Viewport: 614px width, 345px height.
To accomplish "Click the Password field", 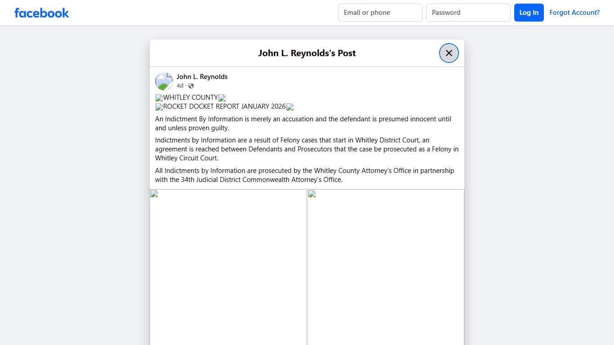I will (x=468, y=13).
